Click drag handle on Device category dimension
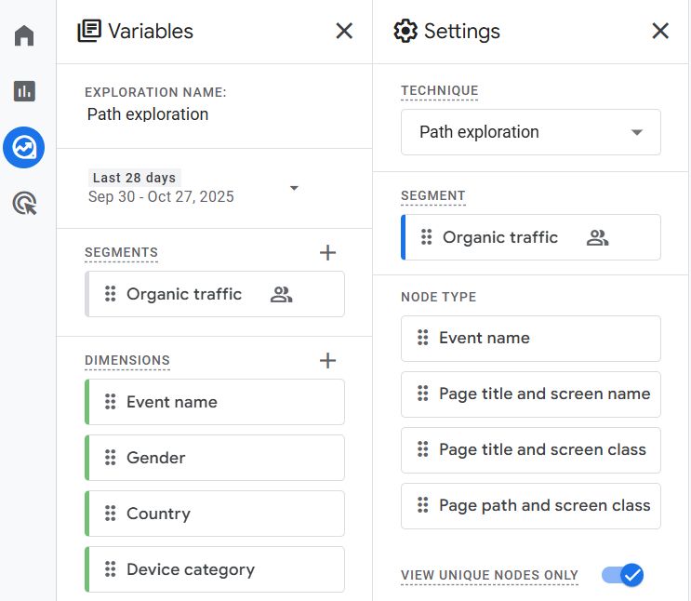Screen dimensions: 691x601 [110, 569]
